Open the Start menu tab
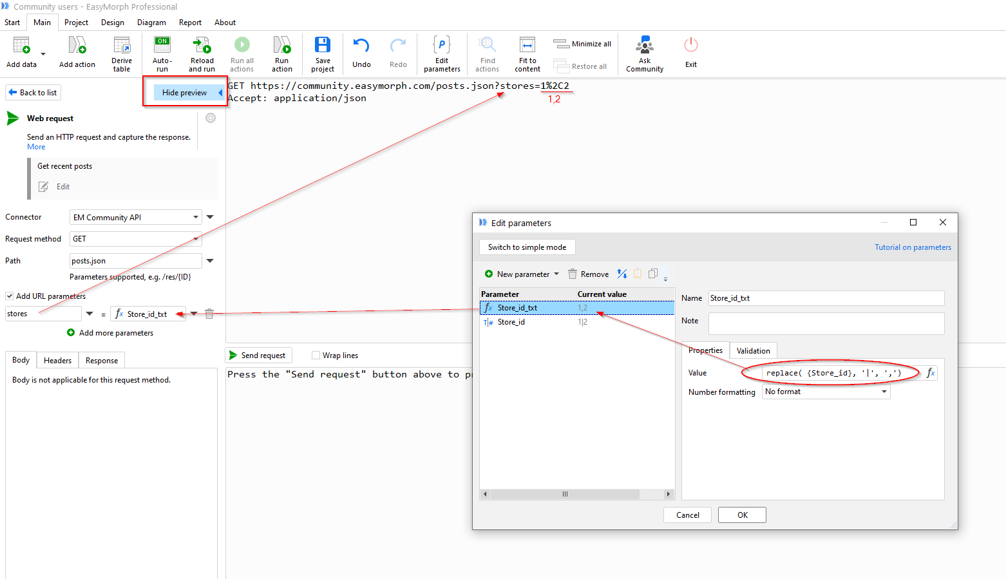Screen dimensions: 1006x579 click(12, 23)
